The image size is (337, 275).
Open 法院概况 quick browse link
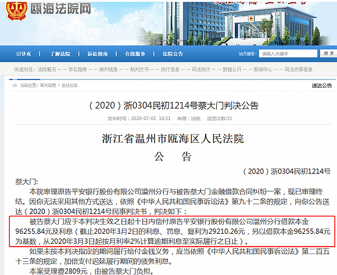(x=46, y=70)
